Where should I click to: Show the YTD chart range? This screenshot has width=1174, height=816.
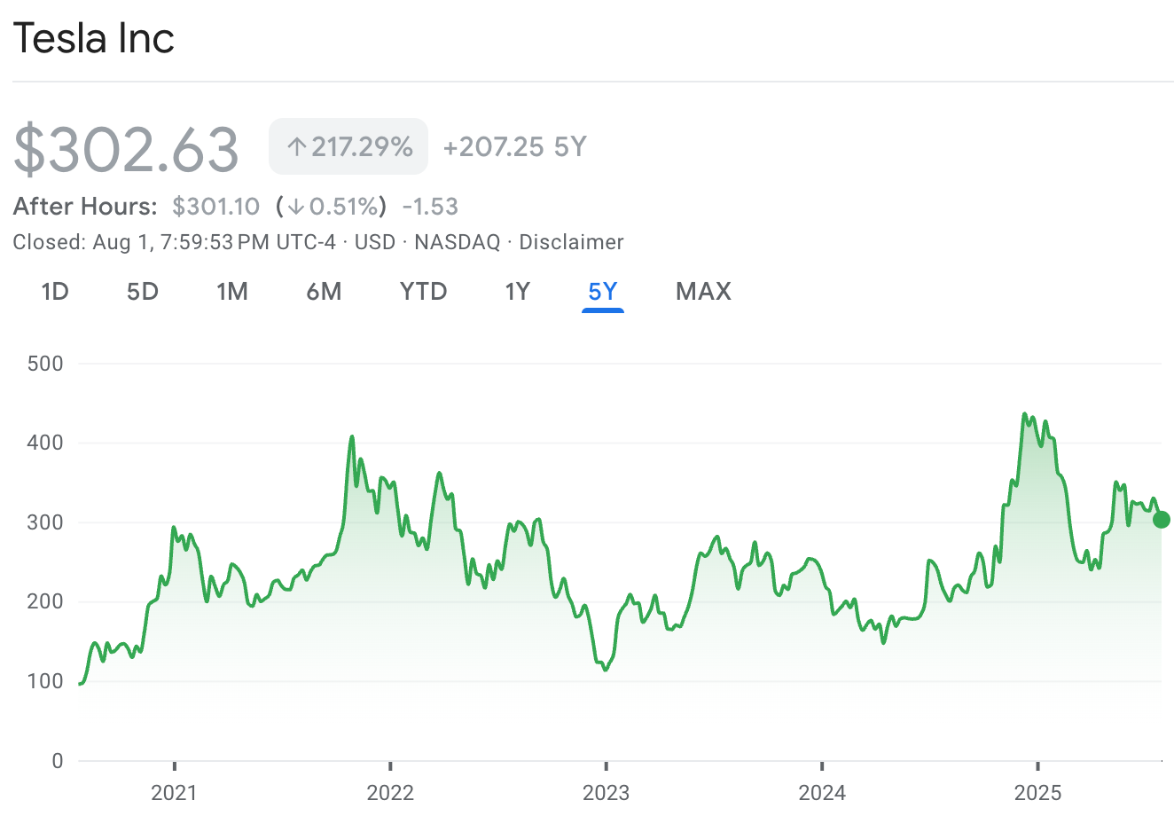423,292
